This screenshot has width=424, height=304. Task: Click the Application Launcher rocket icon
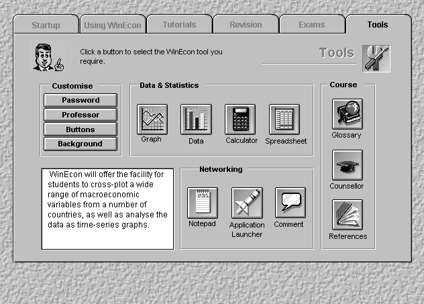pyautogui.click(x=247, y=203)
